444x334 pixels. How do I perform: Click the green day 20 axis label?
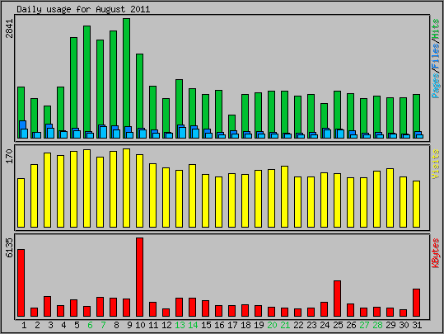(x=272, y=325)
